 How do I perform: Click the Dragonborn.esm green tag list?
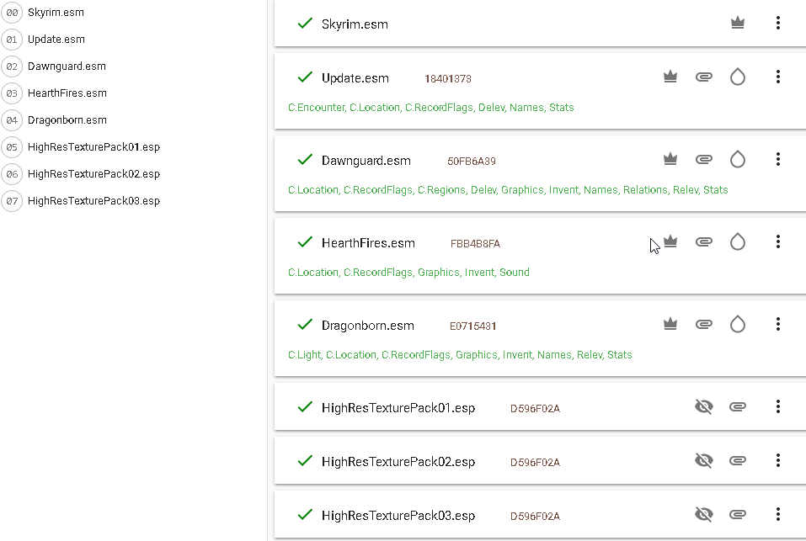pos(460,355)
